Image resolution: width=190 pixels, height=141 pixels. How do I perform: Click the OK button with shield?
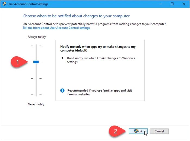[x=138, y=131]
